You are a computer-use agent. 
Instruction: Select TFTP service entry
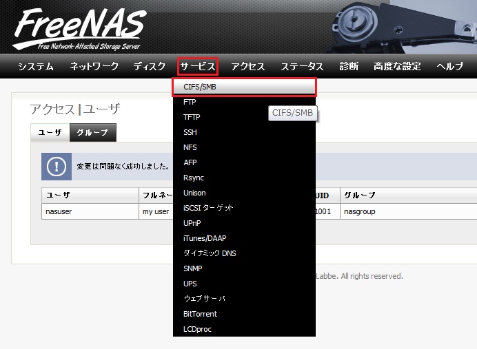click(244, 117)
